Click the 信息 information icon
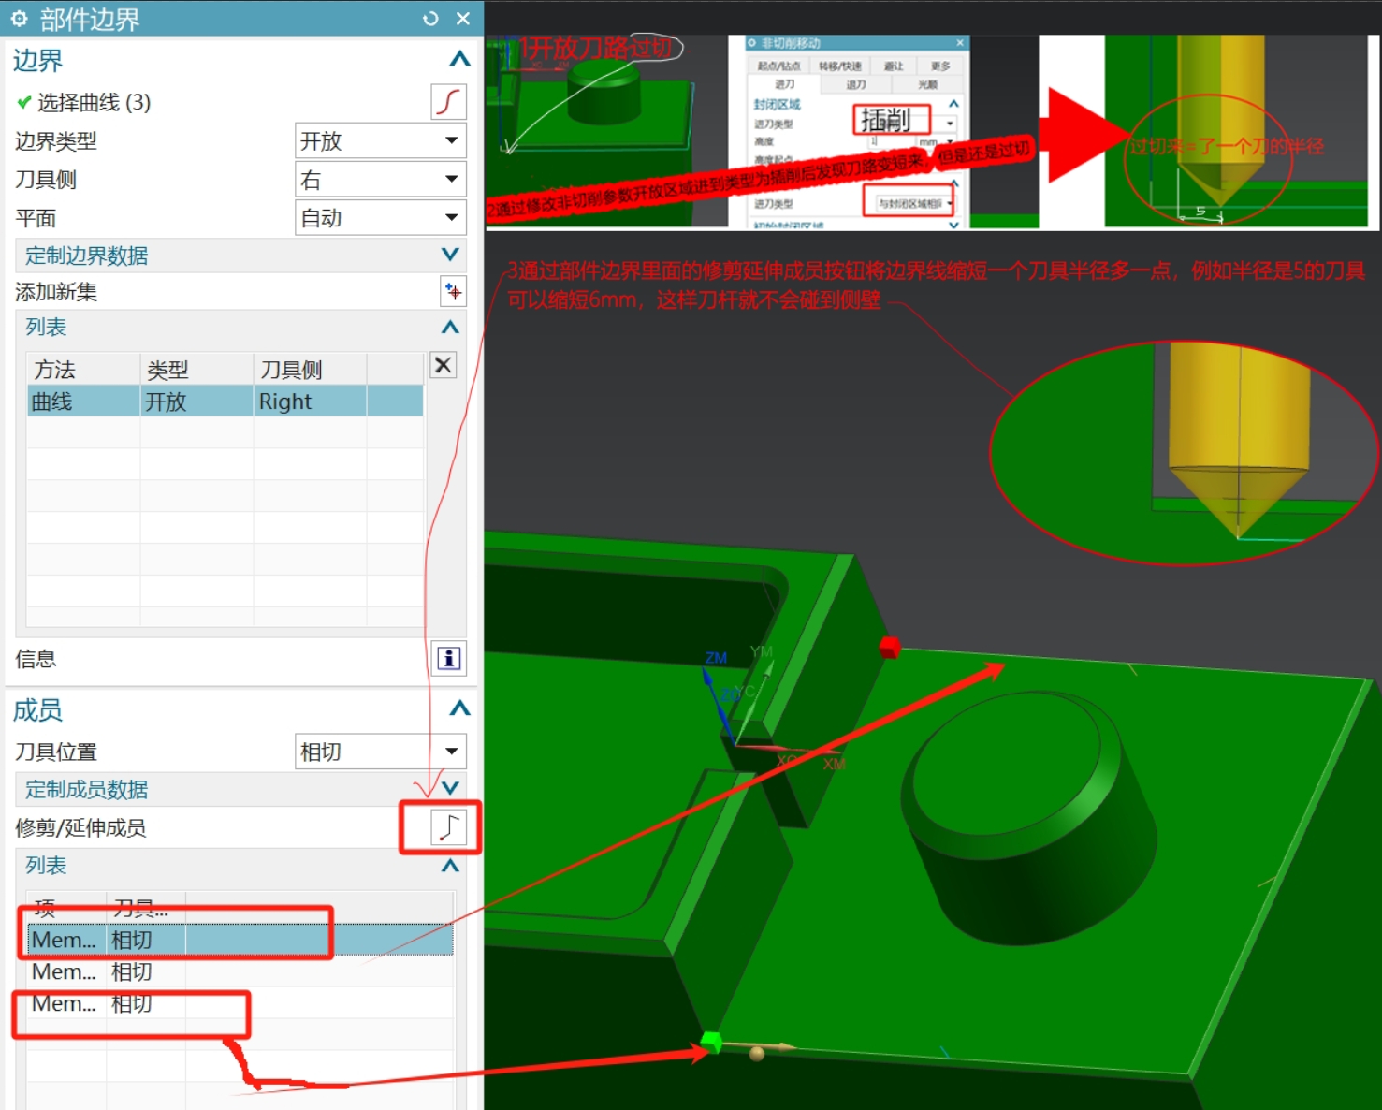The image size is (1382, 1110). tap(449, 658)
